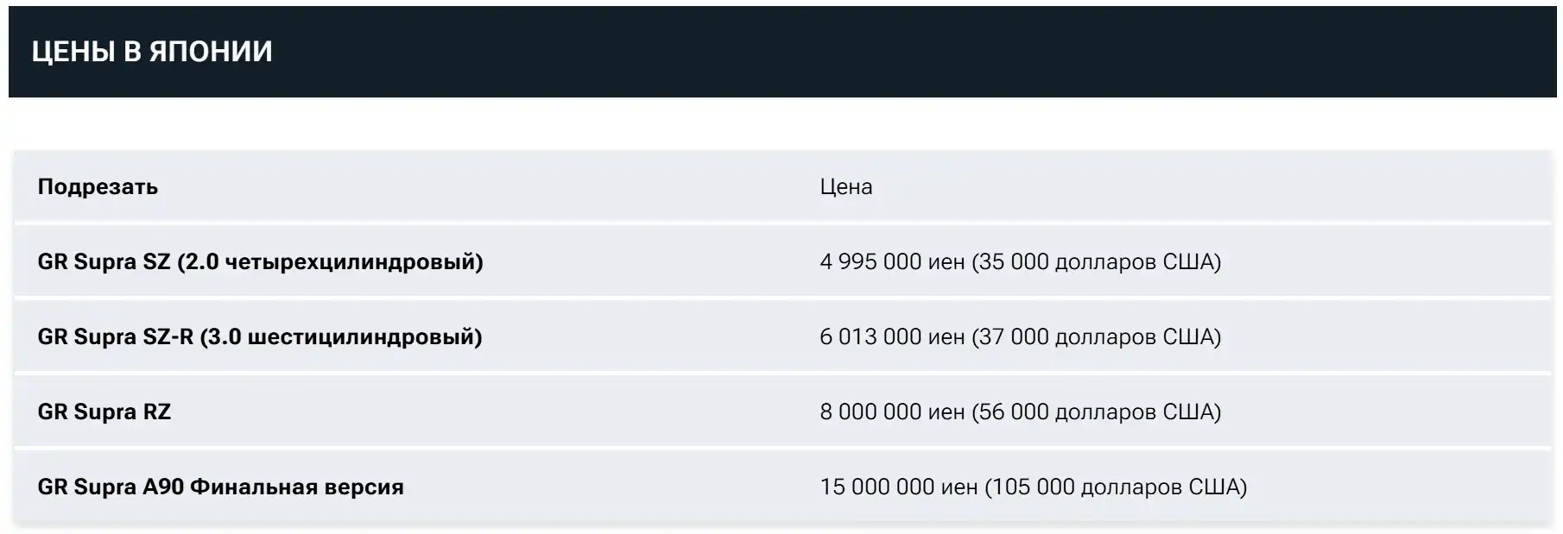Click the четырехцилиндровый word in first row
Image resolution: width=1563 pixels, height=534 pixels.
[350, 262]
